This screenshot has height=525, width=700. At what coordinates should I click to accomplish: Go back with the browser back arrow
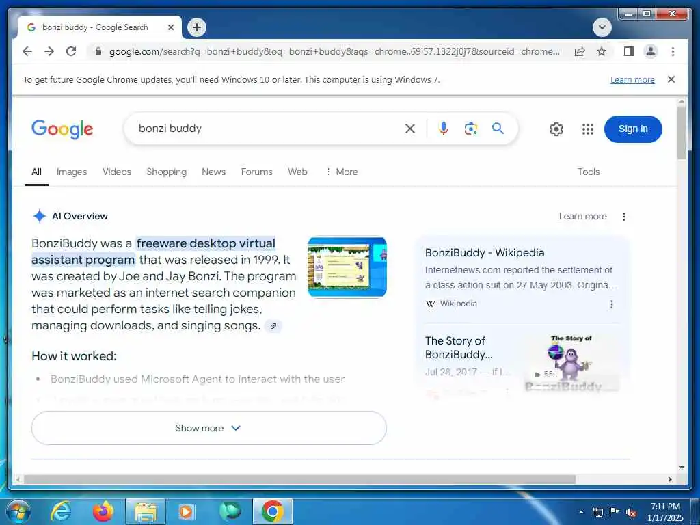(27, 51)
